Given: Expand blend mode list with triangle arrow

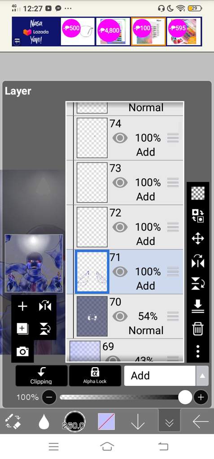Looking at the screenshot, I should point(202,376).
